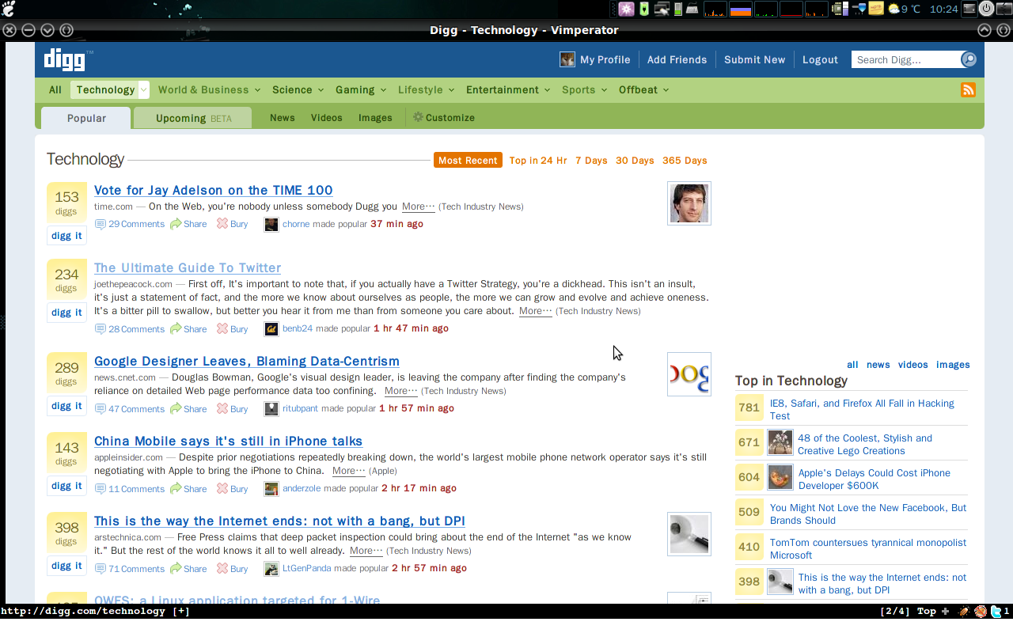Open the Google logo story thumbnail
The height and width of the screenshot is (633, 1013).
click(x=689, y=374)
